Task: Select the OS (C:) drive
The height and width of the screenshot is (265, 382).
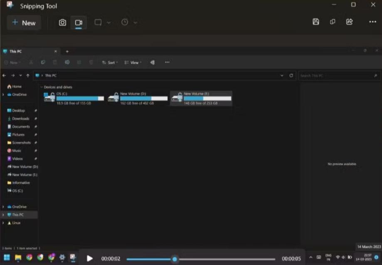Action: click(x=74, y=98)
